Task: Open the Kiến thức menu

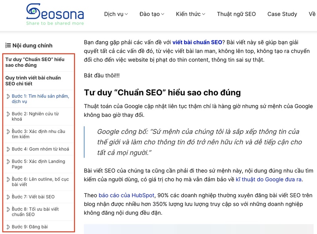Action: tap(191, 14)
